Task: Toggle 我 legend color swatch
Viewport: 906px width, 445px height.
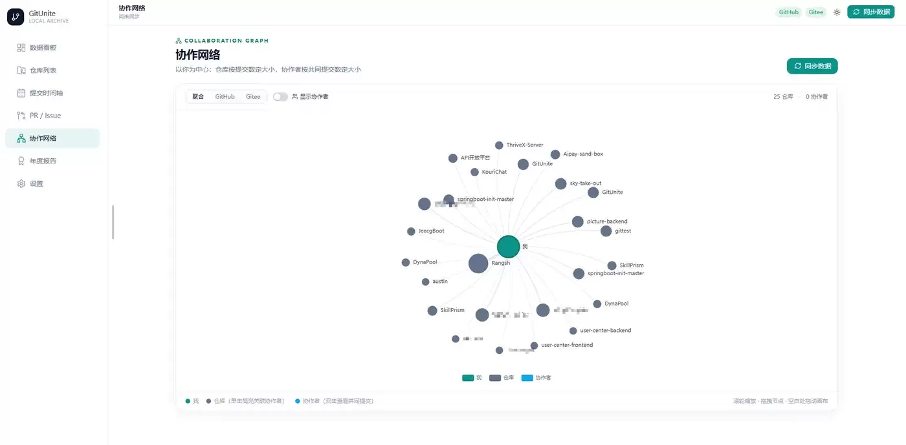Action: [x=468, y=378]
